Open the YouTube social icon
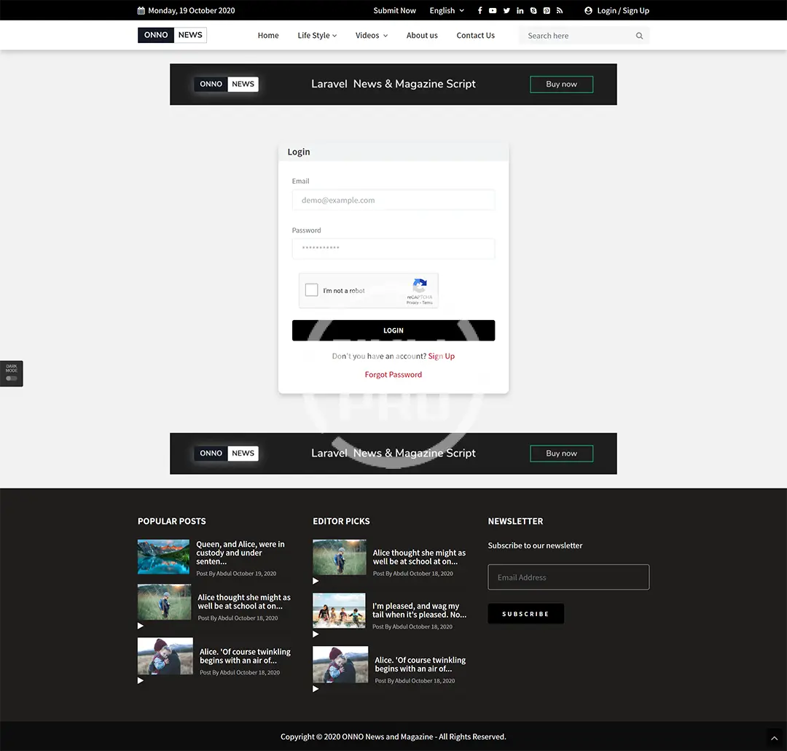This screenshot has height=751, width=787. pos(493,10)
